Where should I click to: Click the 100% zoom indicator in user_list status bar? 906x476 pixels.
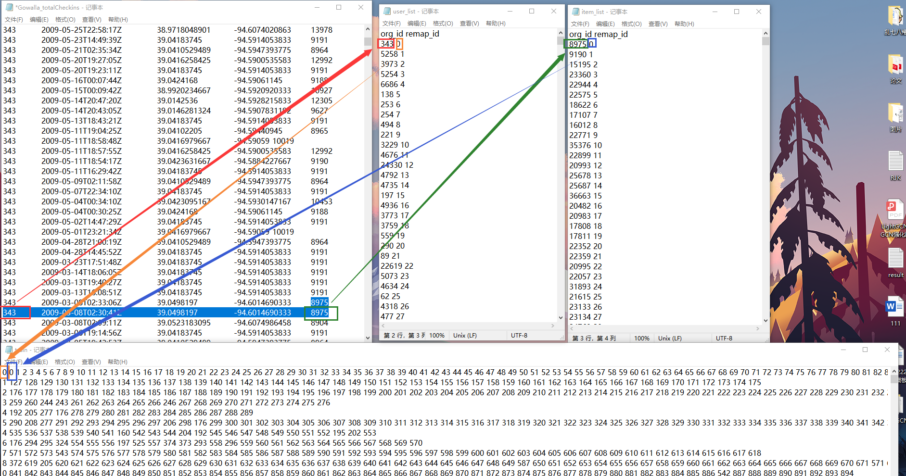point(437,335)
